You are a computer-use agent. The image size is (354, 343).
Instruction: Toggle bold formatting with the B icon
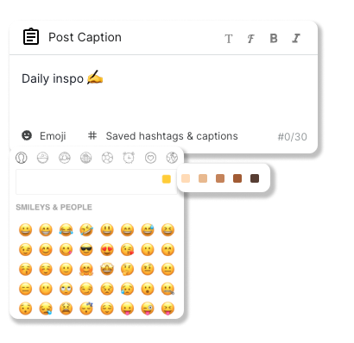tap(274, 38)
